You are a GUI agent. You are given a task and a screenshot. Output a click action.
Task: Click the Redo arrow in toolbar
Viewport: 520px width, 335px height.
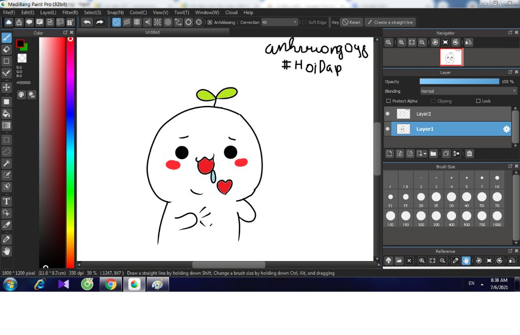point(100,22)
